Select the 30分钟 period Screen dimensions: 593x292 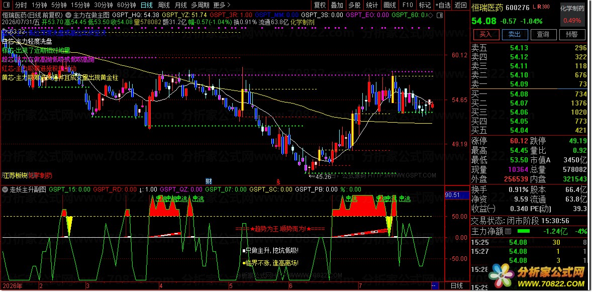click(104, 6)
